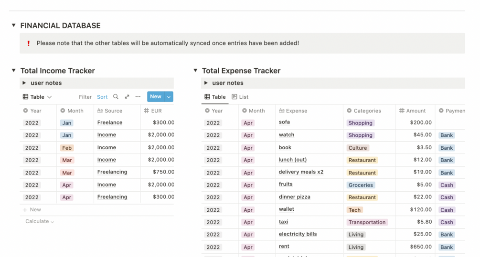Collapse the FINANCIAL DATABASE section

click(13, 25)
